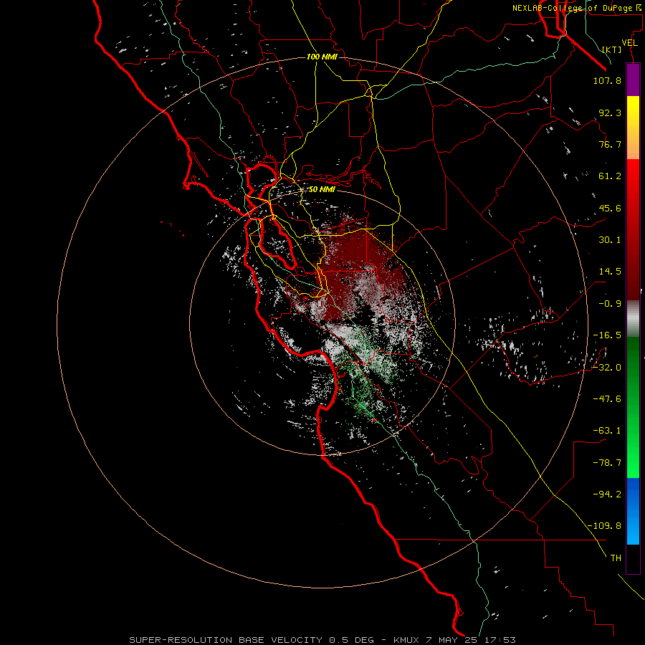The height and width of the screenshot is (645, 645).
Task: Click the 92.3 velocity scale value
Action: click(x=610, y=113)
